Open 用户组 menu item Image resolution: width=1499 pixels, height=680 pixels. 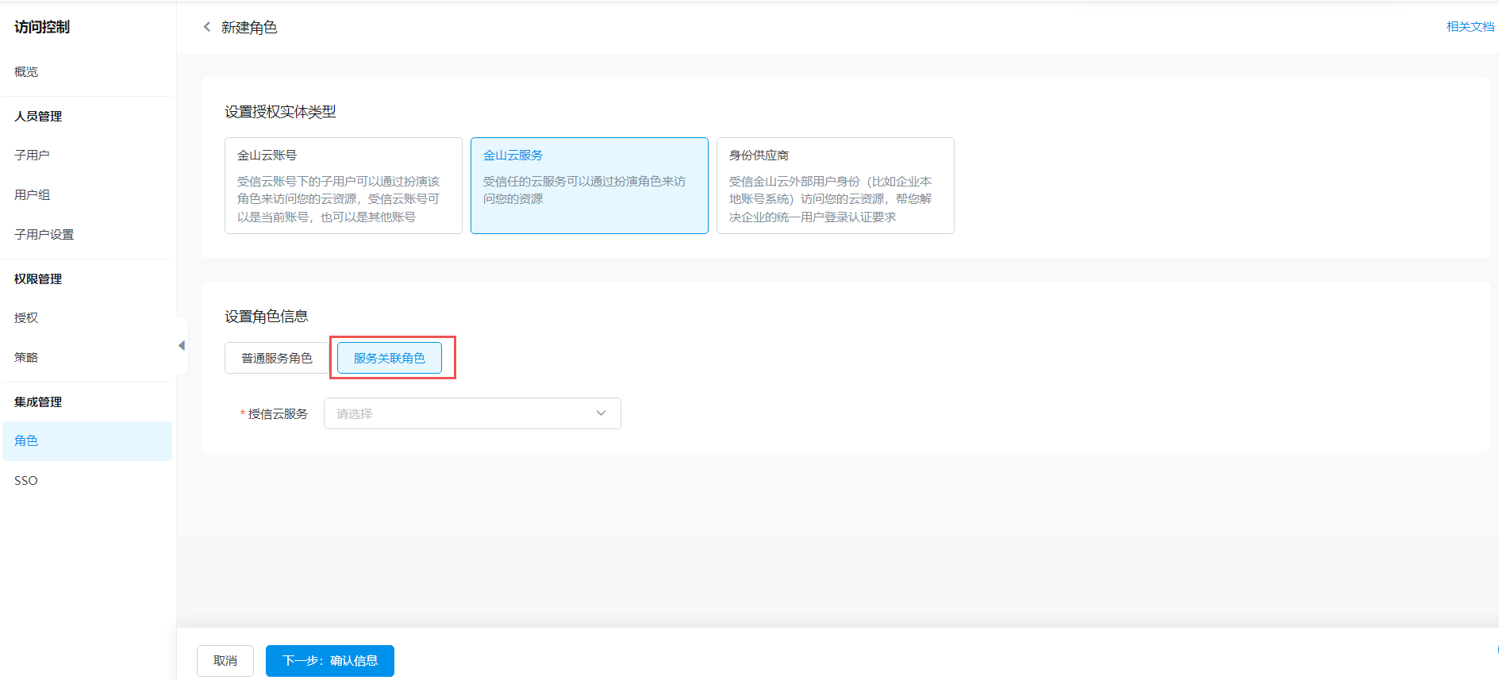(32, 194)
